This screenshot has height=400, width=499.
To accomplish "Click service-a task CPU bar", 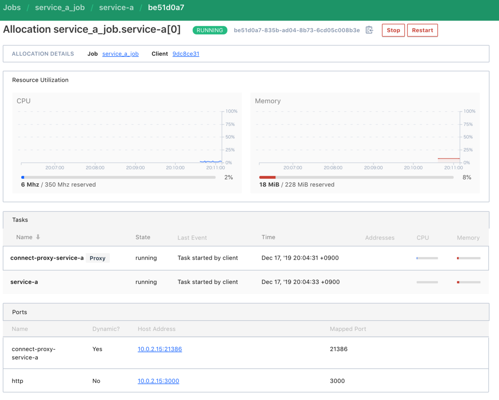I will tap(427, 282).
